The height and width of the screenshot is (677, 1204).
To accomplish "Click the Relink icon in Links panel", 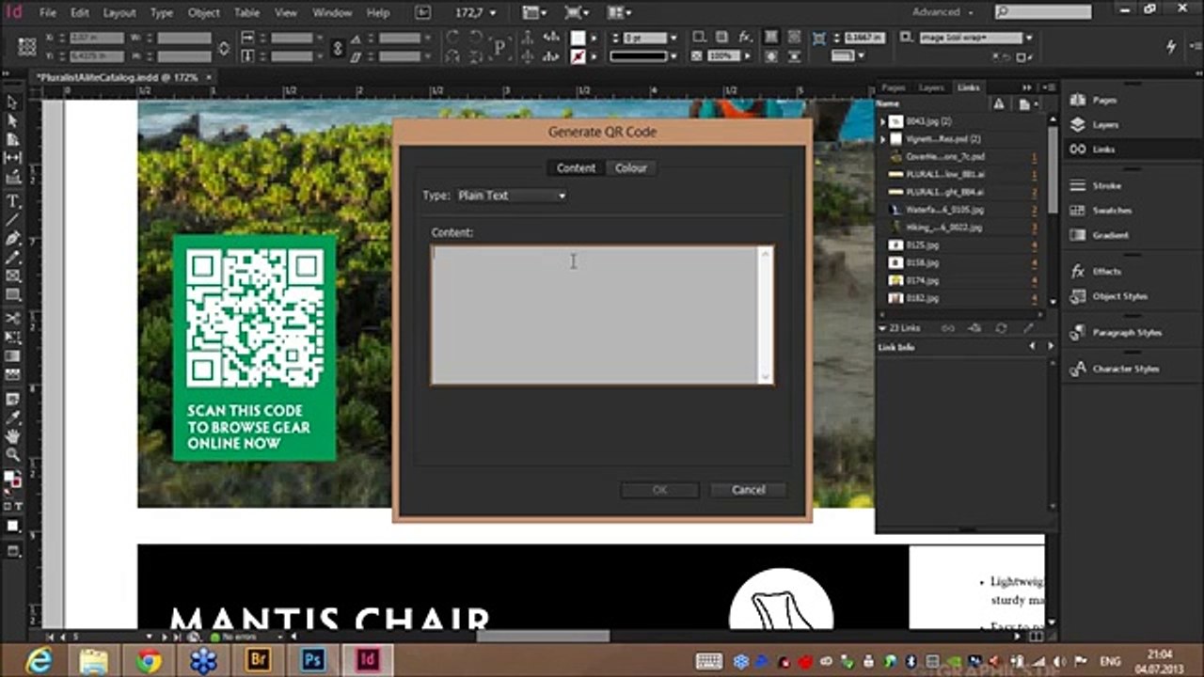I will tap(947, 328).
